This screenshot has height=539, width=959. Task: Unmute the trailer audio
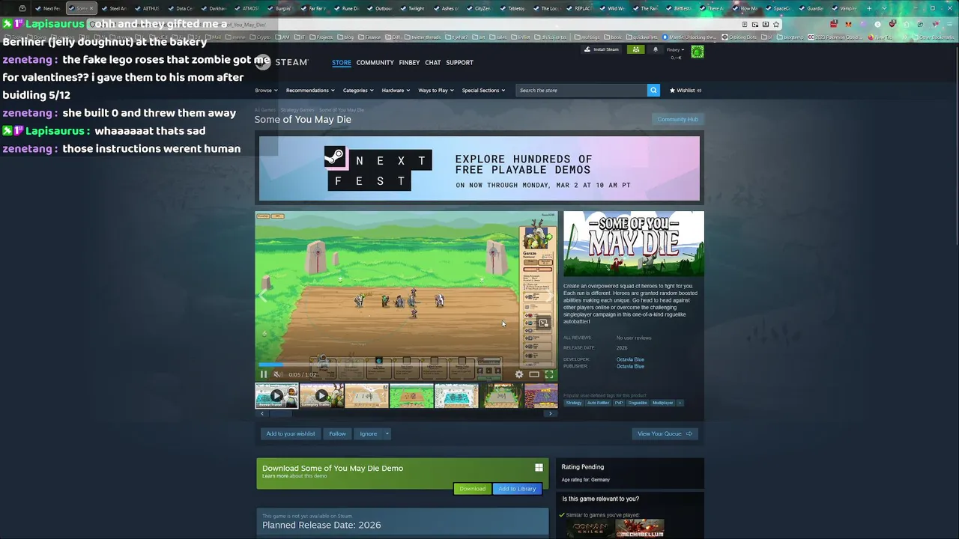(x=278, y=374)
